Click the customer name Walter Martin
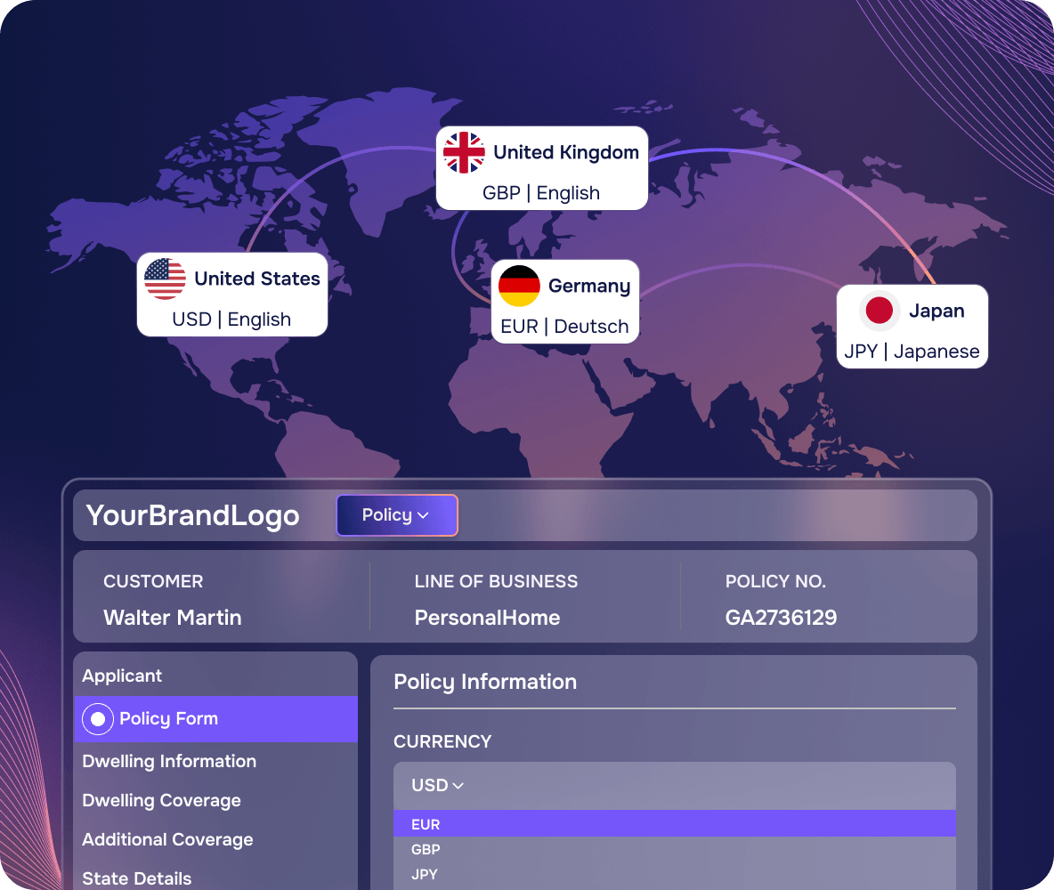This screenshot has height=890, width=1054. coord(172,618)
